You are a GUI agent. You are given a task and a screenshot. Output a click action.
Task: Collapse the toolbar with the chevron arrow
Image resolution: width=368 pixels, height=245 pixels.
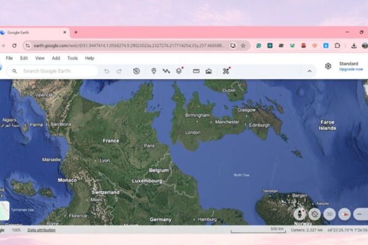(x=309, y=71)
